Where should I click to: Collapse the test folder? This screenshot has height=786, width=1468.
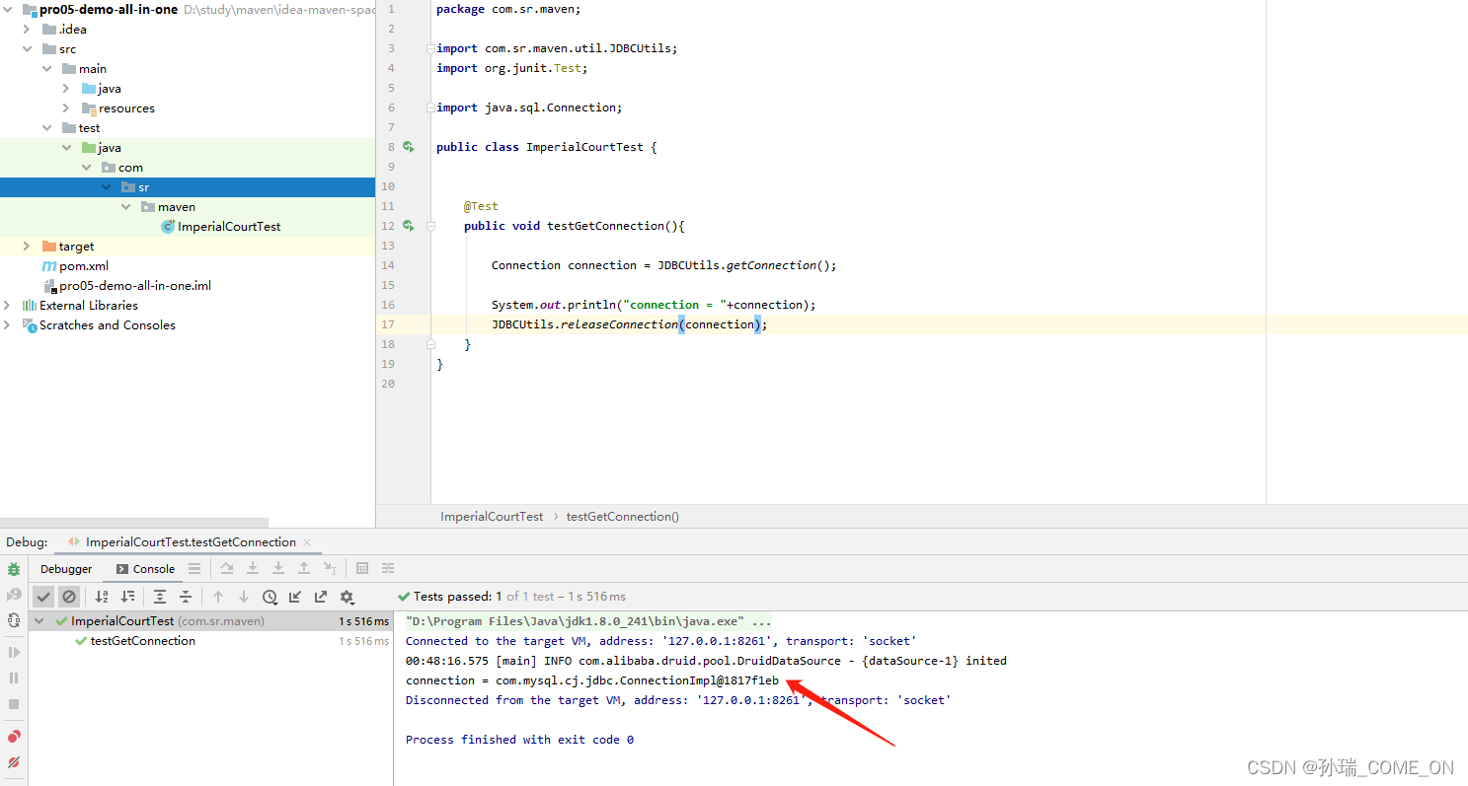pyautogui.click(x=46, y=127)
